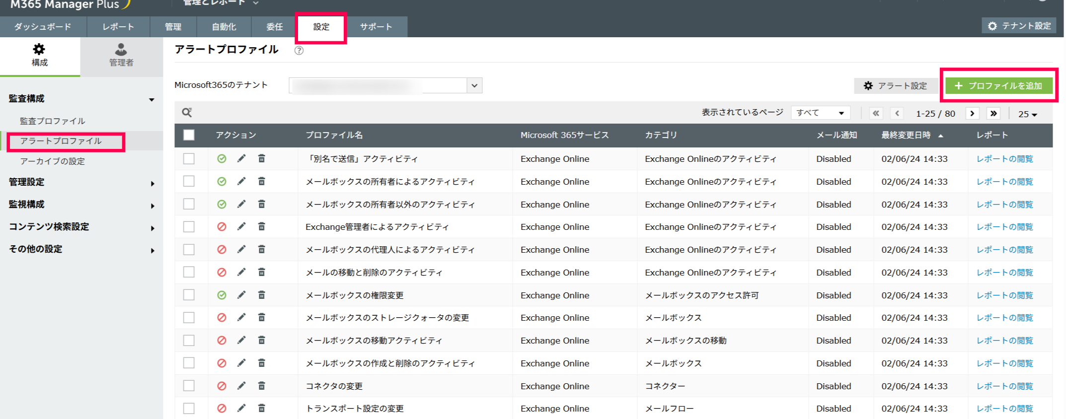This screenshot has height=419, width=1066.
Task: Go to the next page of results
Action: coord(972,113)
